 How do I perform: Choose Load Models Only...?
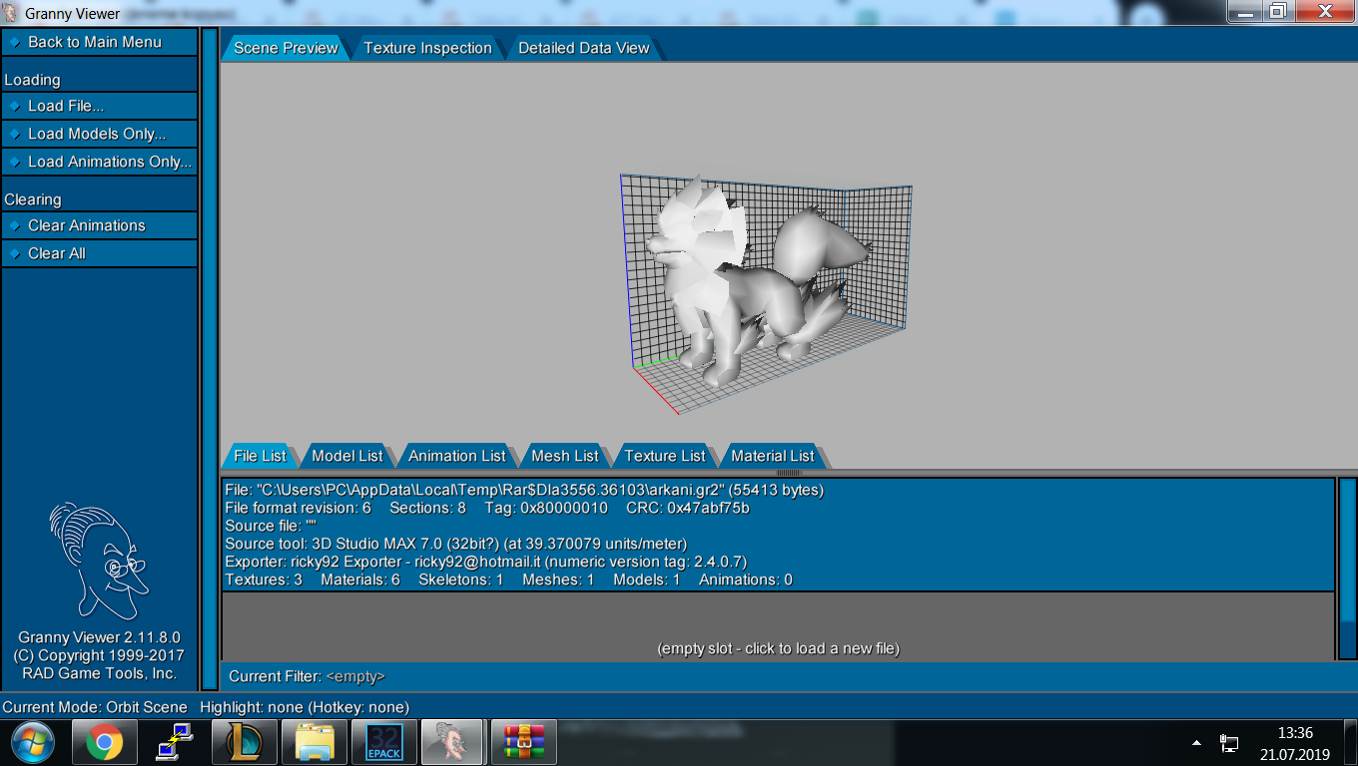[x=100, y=134]
